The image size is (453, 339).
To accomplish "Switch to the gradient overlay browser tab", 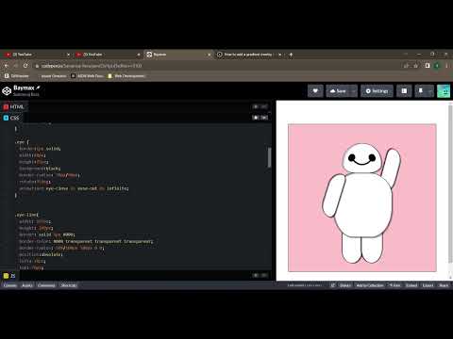I will click(x=248, y=55).
